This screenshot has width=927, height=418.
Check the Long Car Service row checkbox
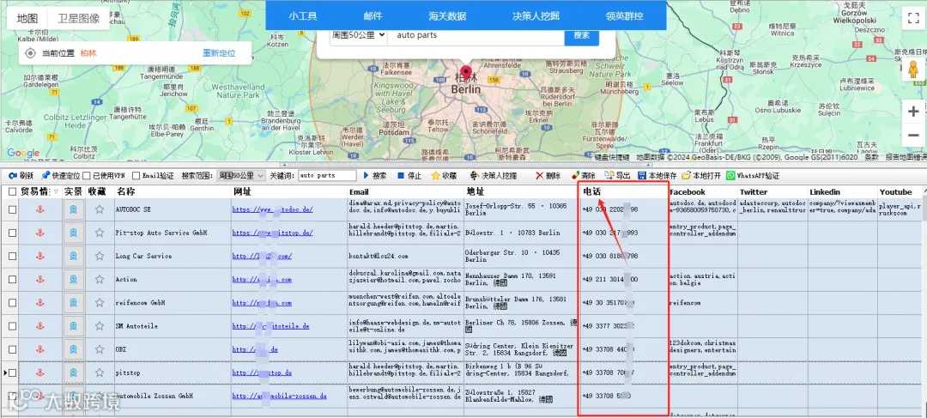coord(12,256)
